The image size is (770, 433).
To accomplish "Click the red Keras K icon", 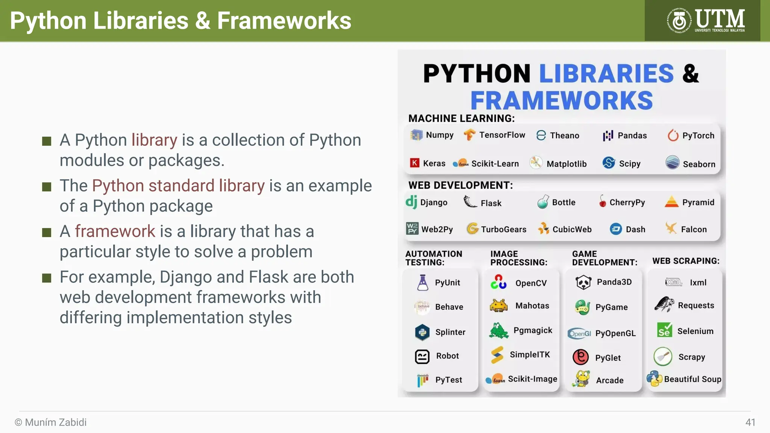I will (414, 163).
